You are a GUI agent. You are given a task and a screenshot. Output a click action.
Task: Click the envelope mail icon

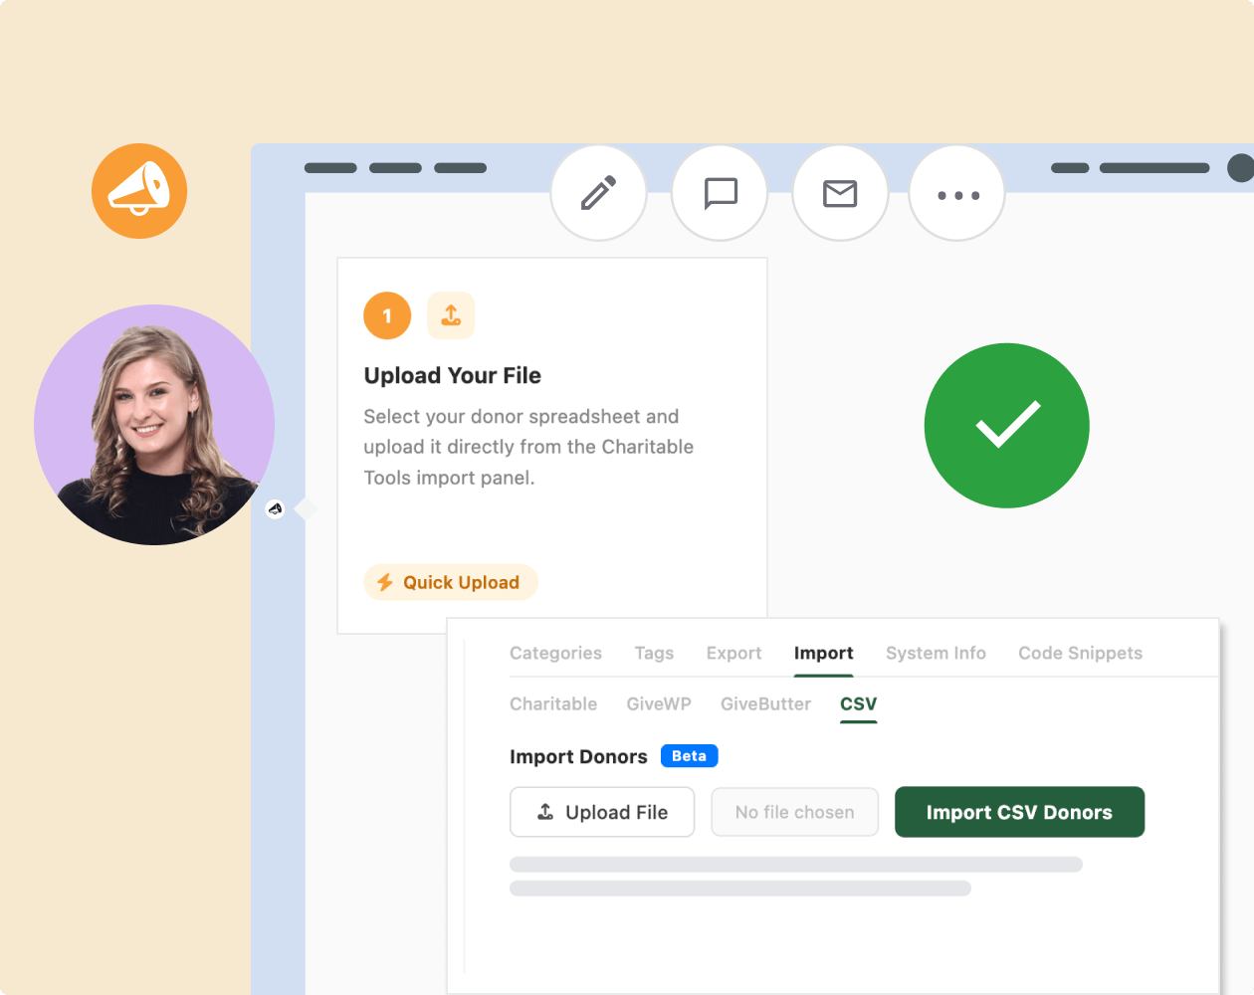click(x=840, y=193)
